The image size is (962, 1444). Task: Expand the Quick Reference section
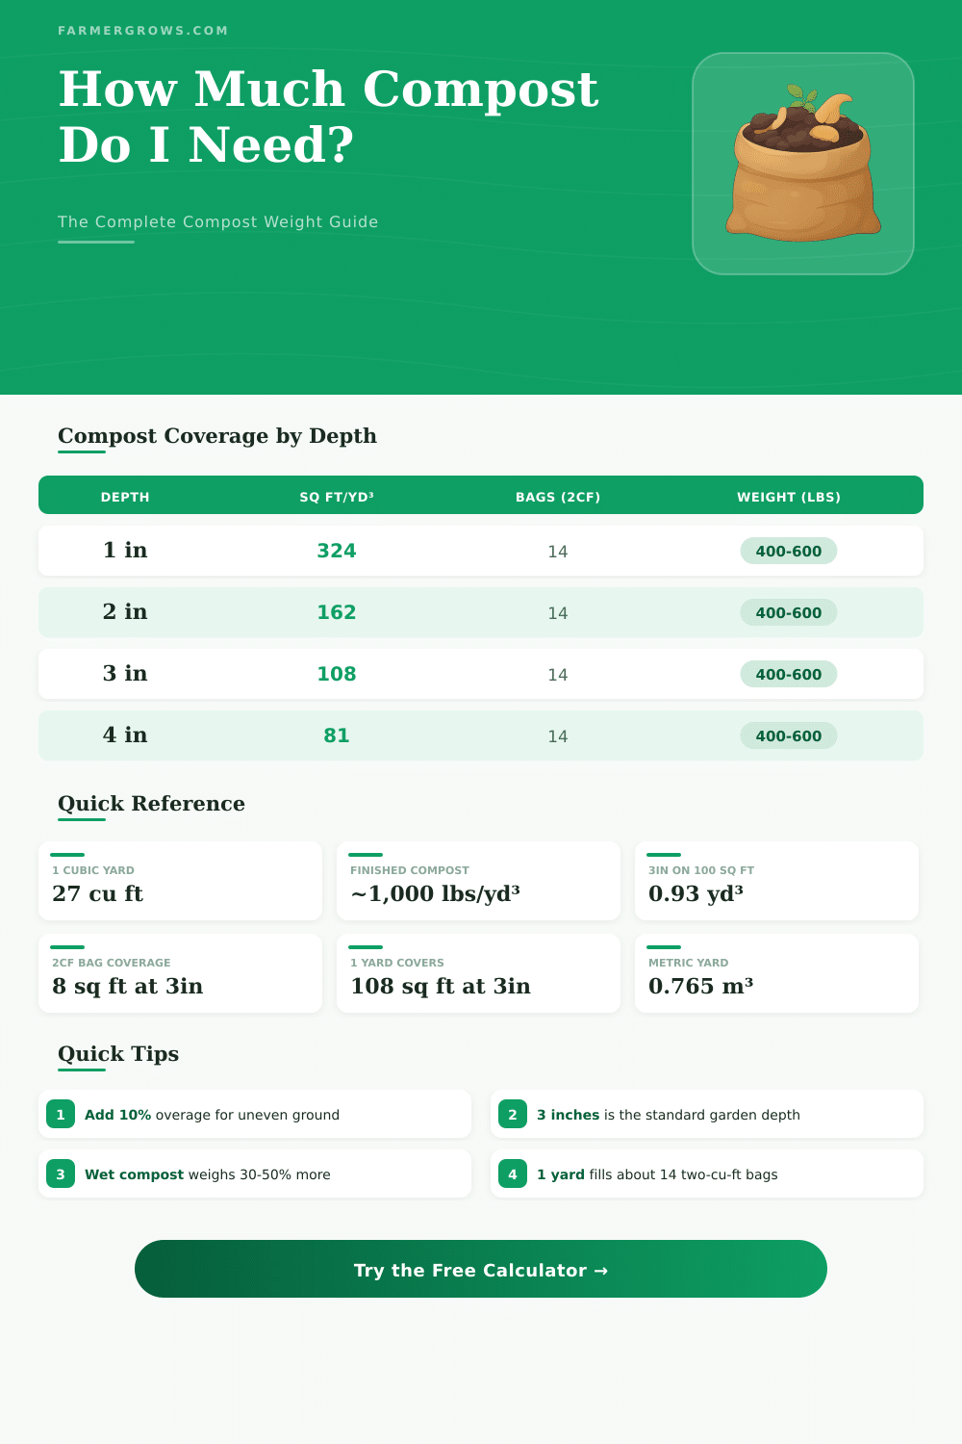pos(151,803)
